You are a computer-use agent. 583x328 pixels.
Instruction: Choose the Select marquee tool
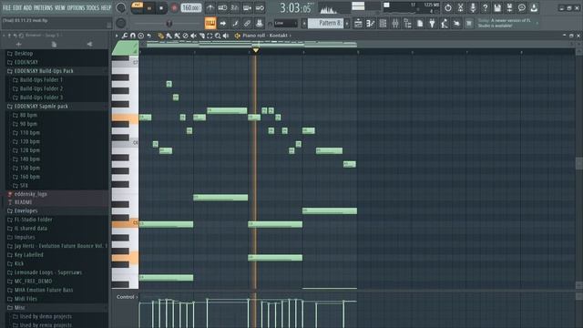pos(210,36)
